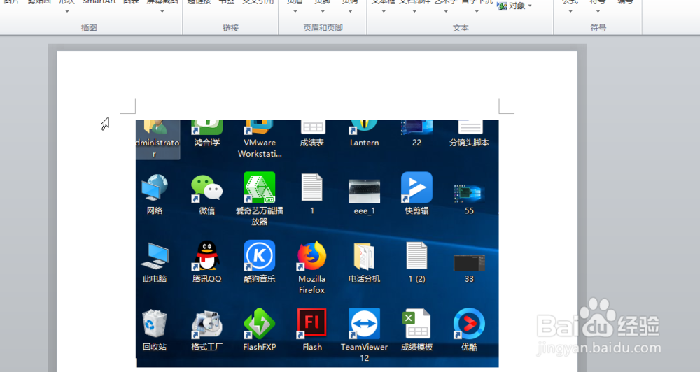The height and width of the screenshot is (372, 700).
Task: Click the Administrator label in the picture
Action: click(x=157, y=148)
